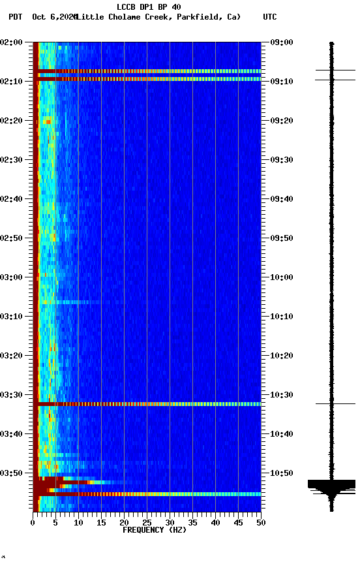Viewport: 360px width, 564px height.
Task: Click the broadband spectrogram band after 10:30
Action: [x=147, y=404]
